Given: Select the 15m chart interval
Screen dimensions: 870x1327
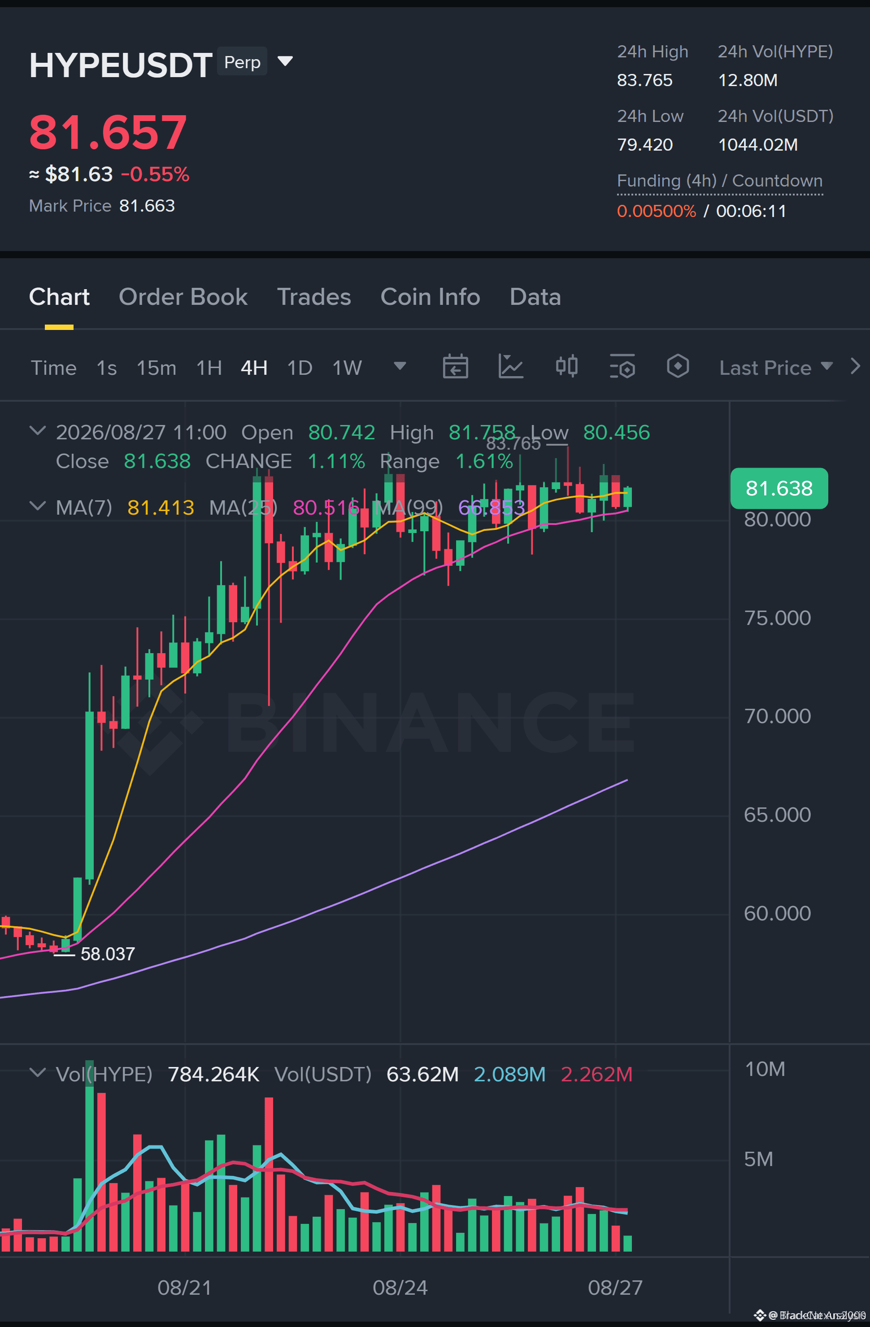Looking at the screenshot, I should (156, 368).
